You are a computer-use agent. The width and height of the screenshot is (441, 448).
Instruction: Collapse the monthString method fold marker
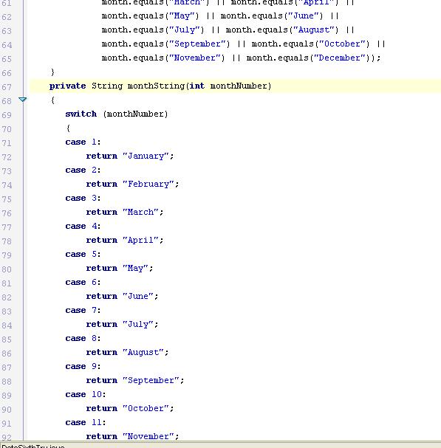click(23, 100)
